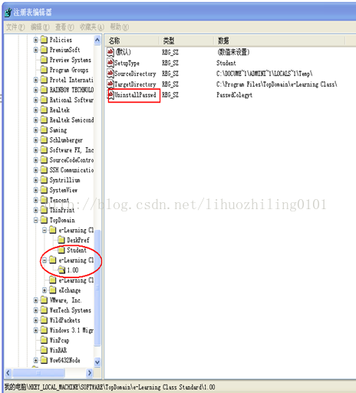The height and width of the screenshot is (393, 356).
Task: Click the Policies folder icon
Action: 44,40
